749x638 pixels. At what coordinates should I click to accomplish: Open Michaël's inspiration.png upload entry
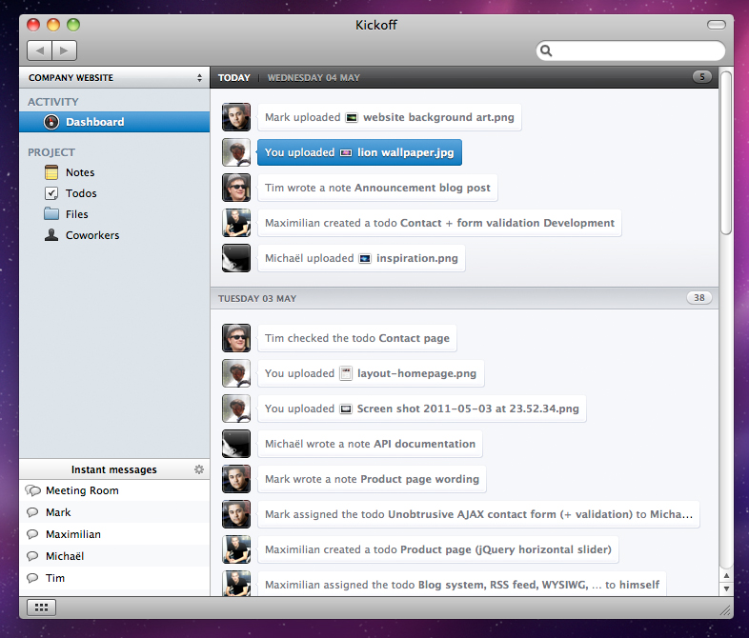[x=361, y=258]
